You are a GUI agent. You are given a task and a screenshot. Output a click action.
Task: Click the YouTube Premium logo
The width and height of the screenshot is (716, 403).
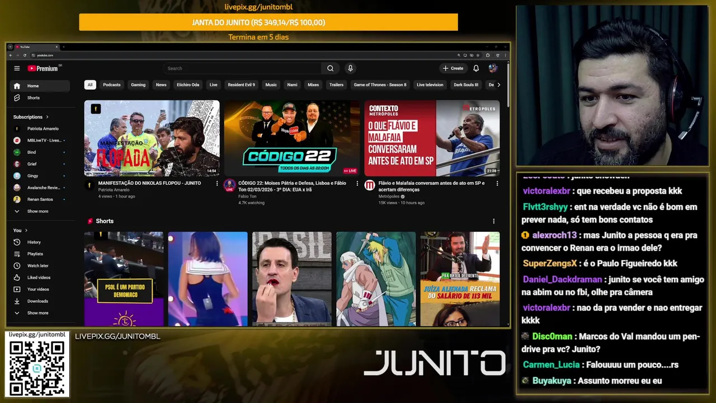tap(44, 68)
